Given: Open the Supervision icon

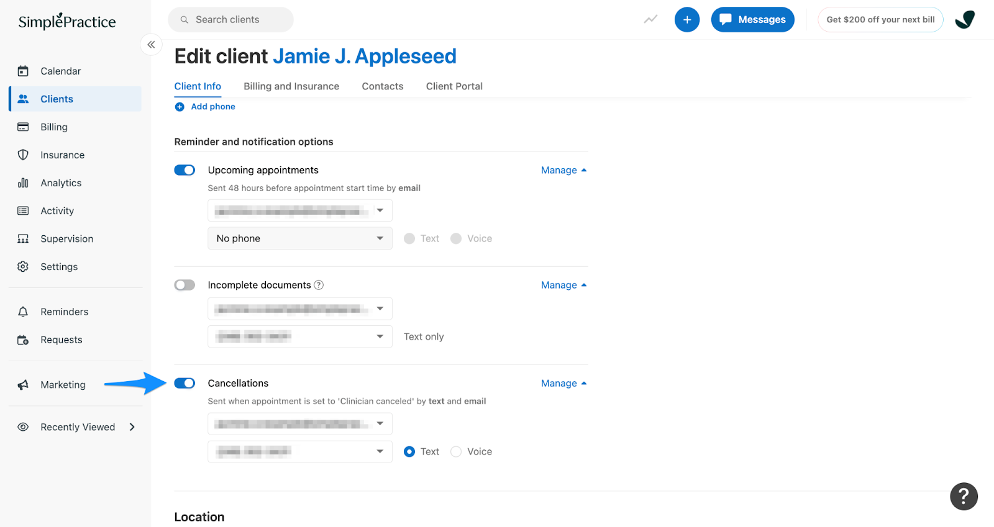Looking at the screenshot, I should (23, 238).
